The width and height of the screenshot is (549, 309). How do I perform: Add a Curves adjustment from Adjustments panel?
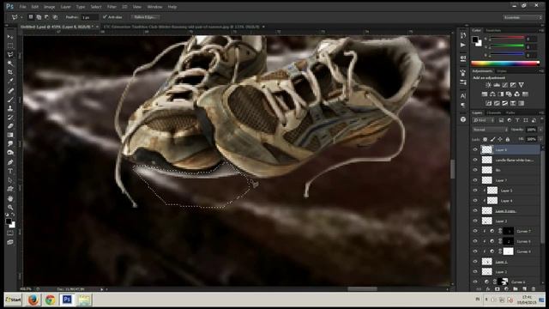coord(504,85)
